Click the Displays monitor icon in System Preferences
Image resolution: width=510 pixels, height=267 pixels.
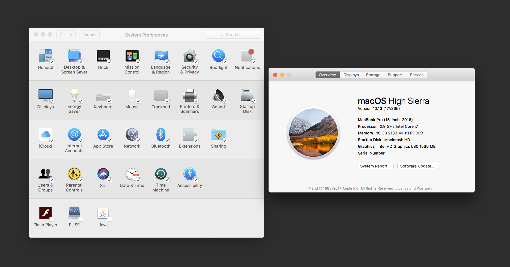tap(45, 95)
